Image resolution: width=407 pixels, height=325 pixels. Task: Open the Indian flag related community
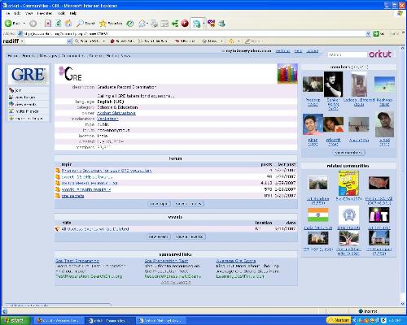tap(318, 214)
